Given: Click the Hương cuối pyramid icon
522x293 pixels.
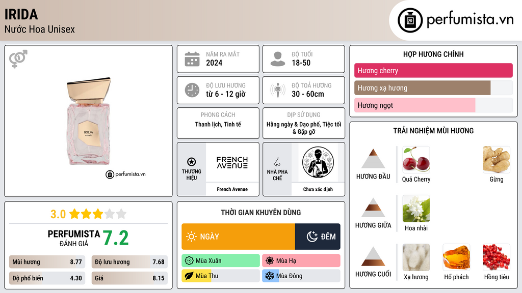Looking at the screenshot, I should [373, 256].
